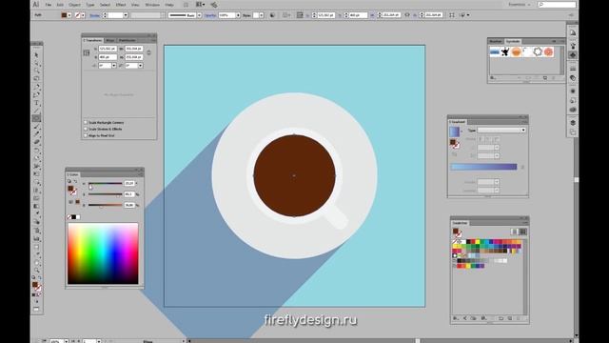This screenshot has height=343, width=609.
Task: Open the Style dropdown in control bar
Action: coord(262,15)
